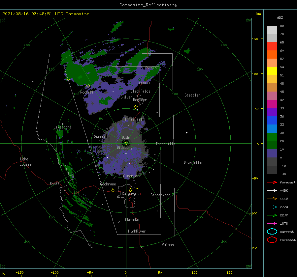This screenshot has height=277, width=297.
Task: Click the Ponoka town label
Action: point(150,68)
